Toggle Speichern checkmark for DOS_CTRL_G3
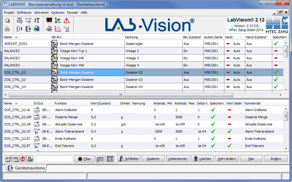The image size is (292, 182). click(x=276, y=80)
